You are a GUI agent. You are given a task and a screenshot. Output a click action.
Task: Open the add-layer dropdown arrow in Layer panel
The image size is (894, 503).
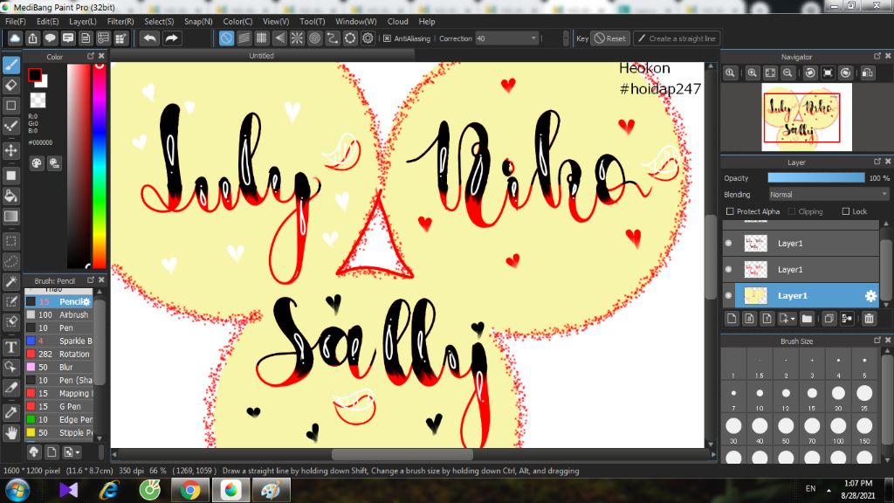(793, 319)
